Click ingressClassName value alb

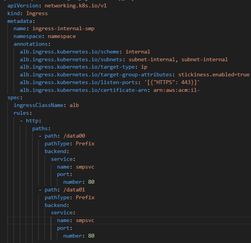tap(74, 105)
